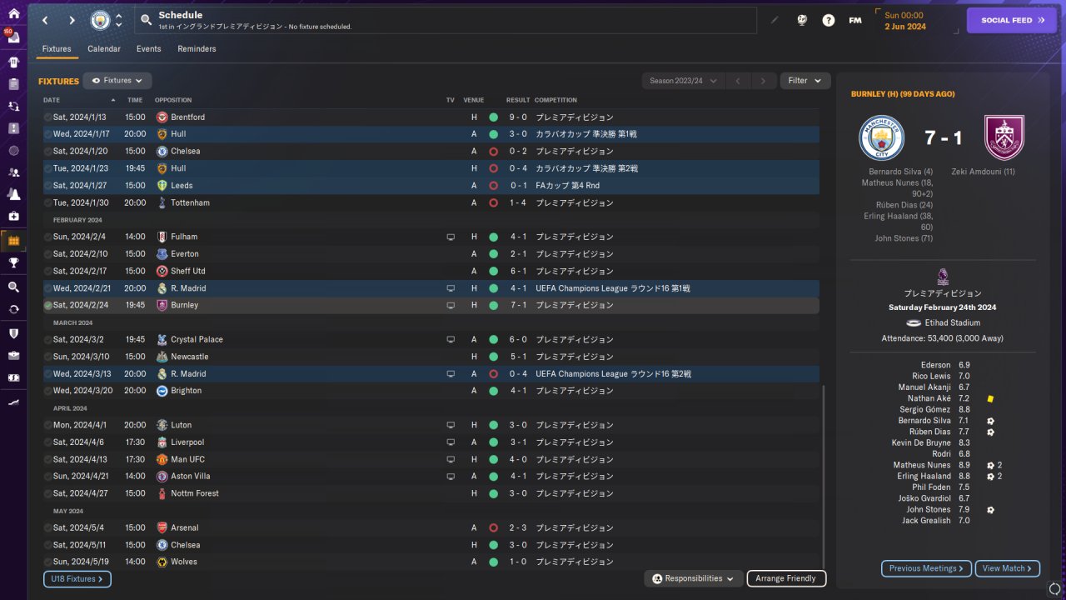The image size is (1066, 600).
Task: Click the Premier League logo in match panel
Action: (x=943, y=277)
